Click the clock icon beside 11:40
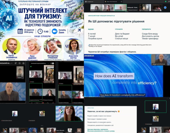170x133 pixels. 40,31
